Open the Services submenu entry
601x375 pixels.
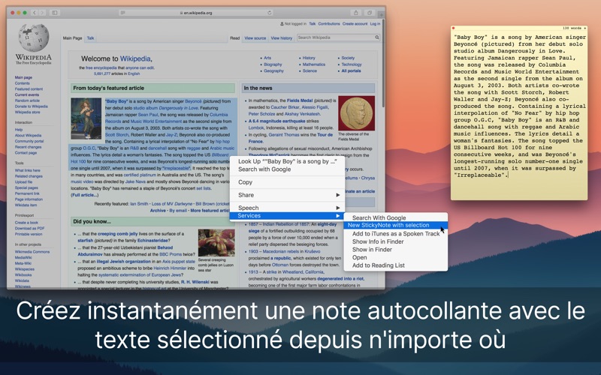pos(287,216)
